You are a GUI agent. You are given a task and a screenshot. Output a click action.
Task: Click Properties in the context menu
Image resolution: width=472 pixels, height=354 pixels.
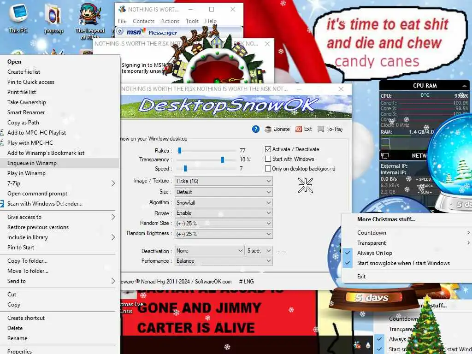pos(59,351)
